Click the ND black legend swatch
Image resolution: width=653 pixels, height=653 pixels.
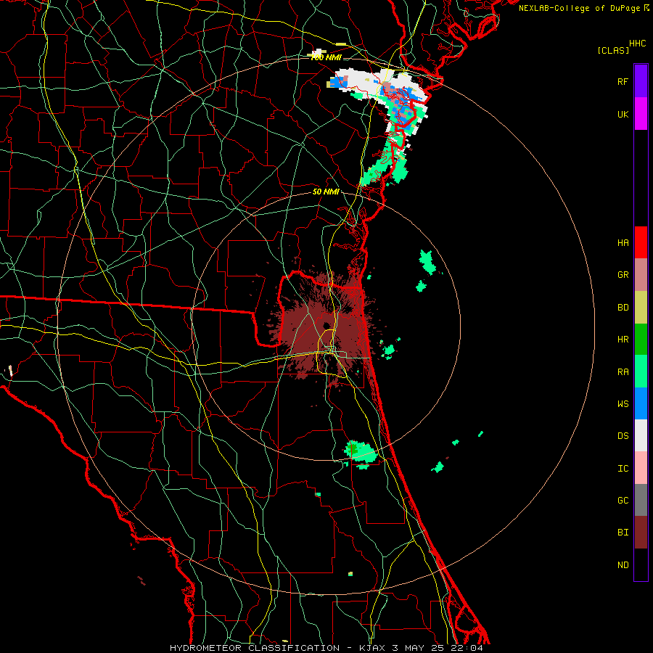(641, 564)
